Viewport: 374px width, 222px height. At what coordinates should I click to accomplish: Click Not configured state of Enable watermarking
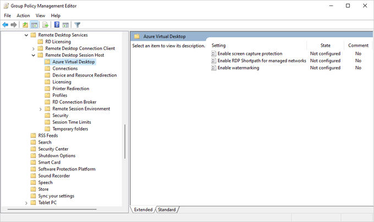coord(325,68)
